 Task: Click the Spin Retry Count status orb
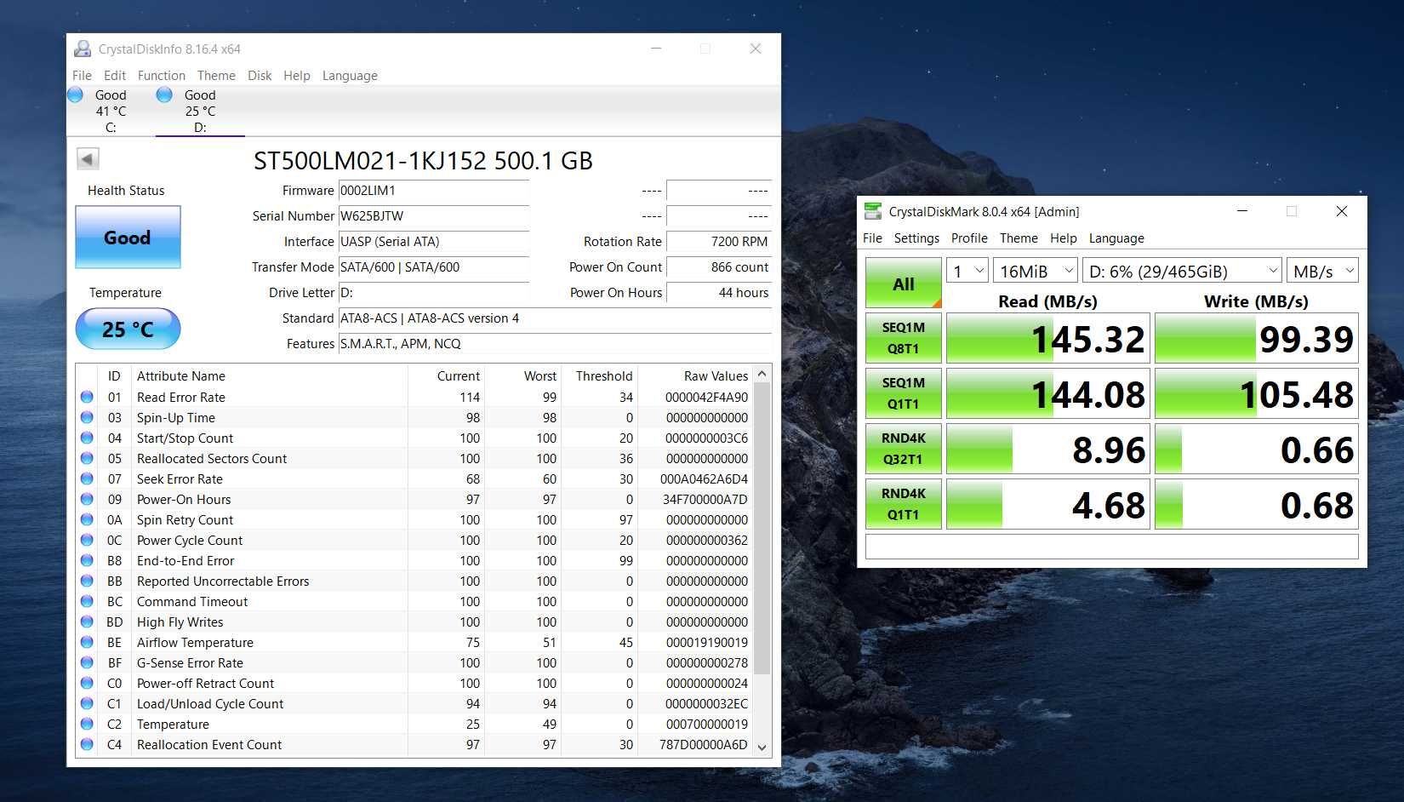[x=87, y=519]
